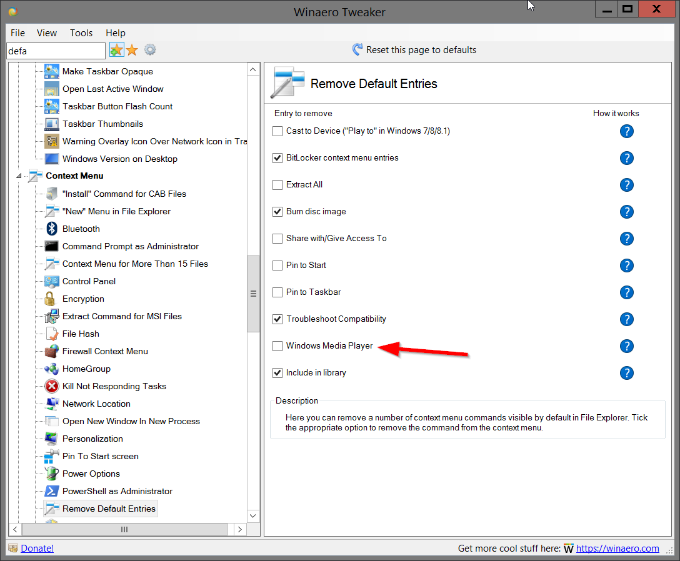Uncheck BitLocker context menu entries

pyautogui.click(x=277, y=158)
